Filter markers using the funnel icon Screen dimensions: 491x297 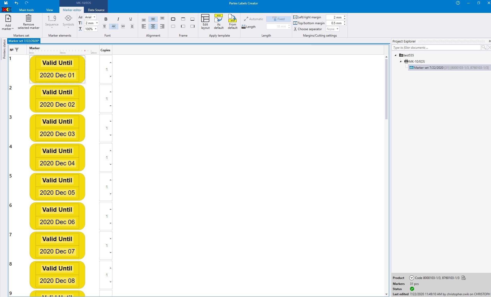17,50
